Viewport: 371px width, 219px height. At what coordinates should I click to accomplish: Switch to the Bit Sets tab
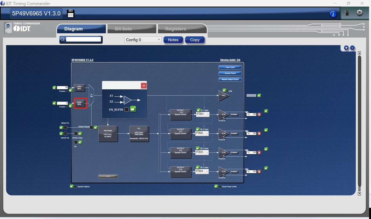pyautogui.click(x=132, y=29)
